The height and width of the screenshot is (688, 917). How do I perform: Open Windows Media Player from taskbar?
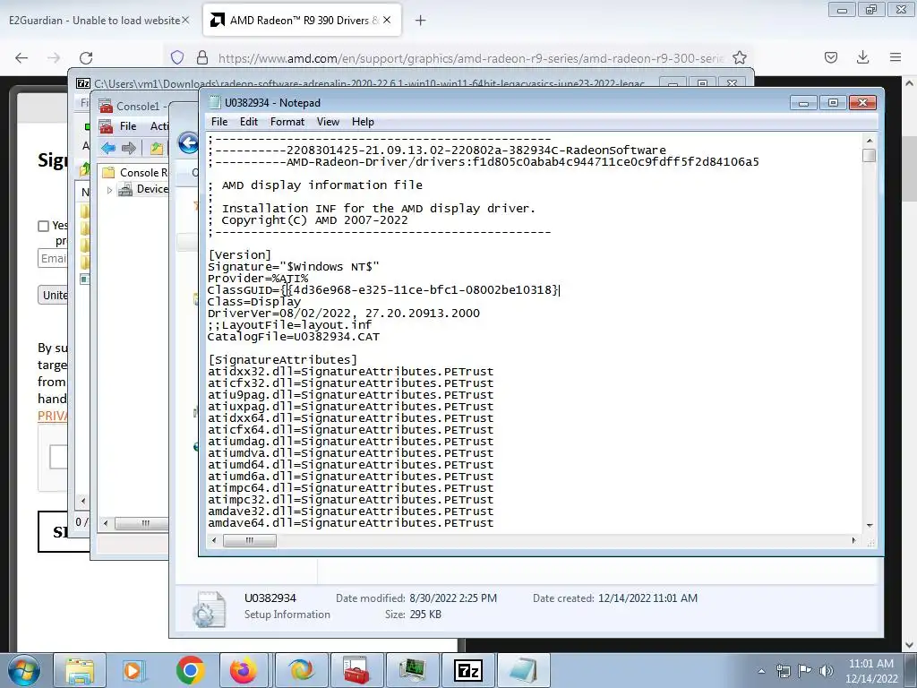[x=134, y=670]
